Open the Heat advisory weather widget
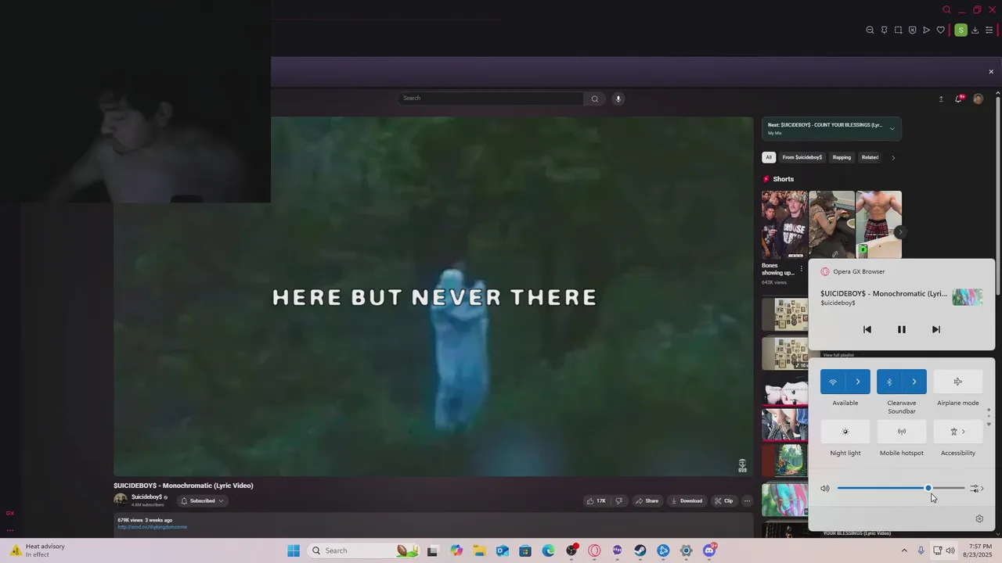Image resolution: width=1002 pixels, height=563 pixels. point(38,550)
